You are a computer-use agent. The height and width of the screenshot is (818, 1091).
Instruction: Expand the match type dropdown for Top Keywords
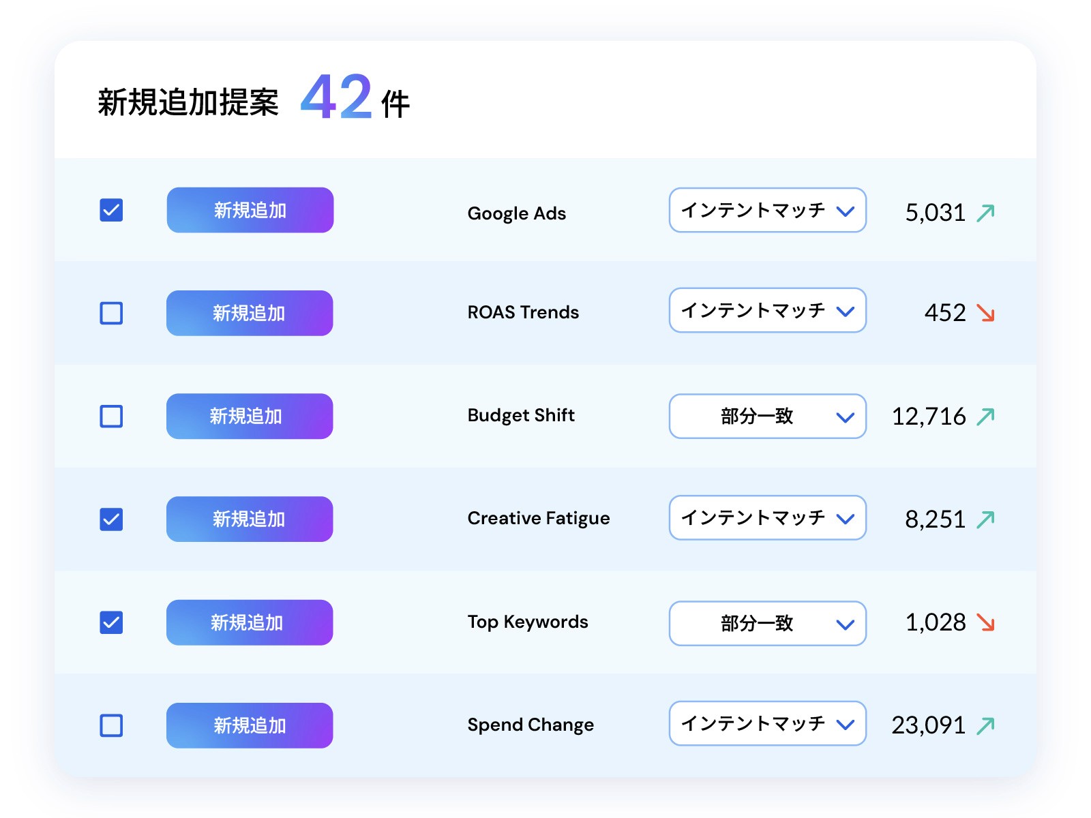(x=766, y=623)
